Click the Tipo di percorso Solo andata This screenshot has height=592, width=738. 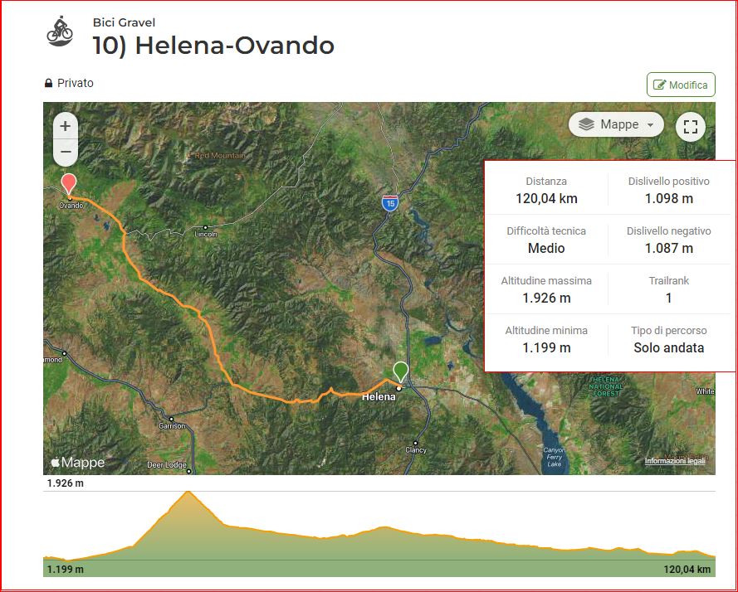point(668,339)
